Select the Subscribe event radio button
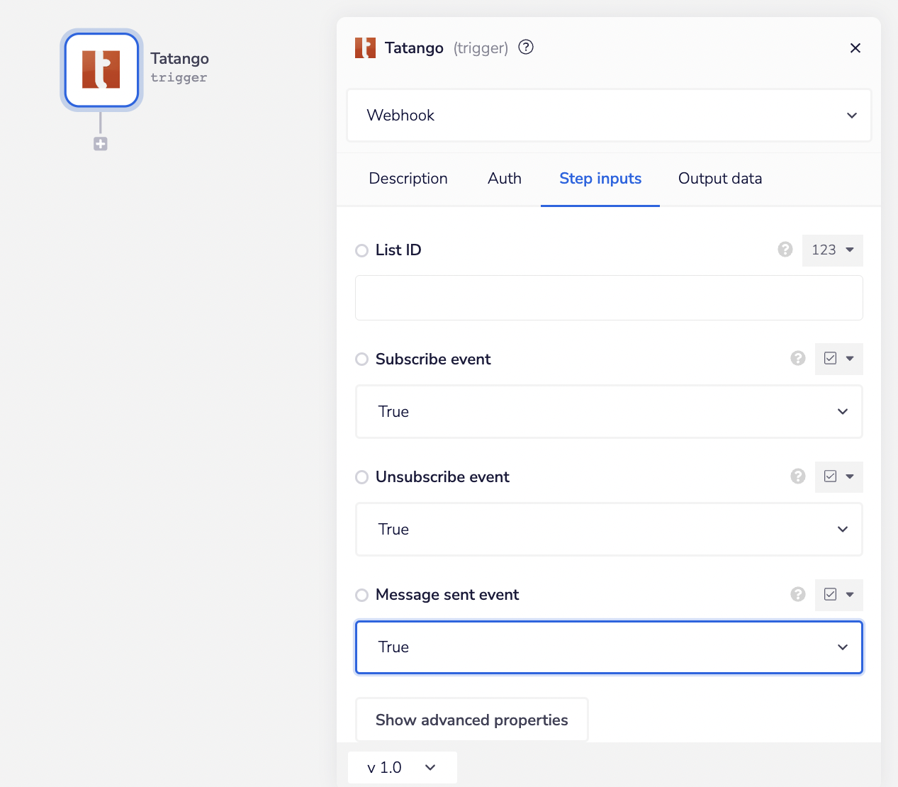The image size is (898, 787). tap(362, 359)
